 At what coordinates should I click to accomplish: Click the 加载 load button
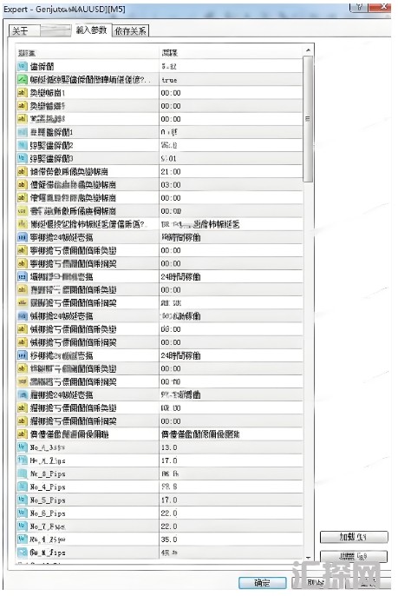[354, 537]
